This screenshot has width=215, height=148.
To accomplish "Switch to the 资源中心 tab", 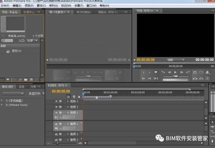I will tap(29, 12).
